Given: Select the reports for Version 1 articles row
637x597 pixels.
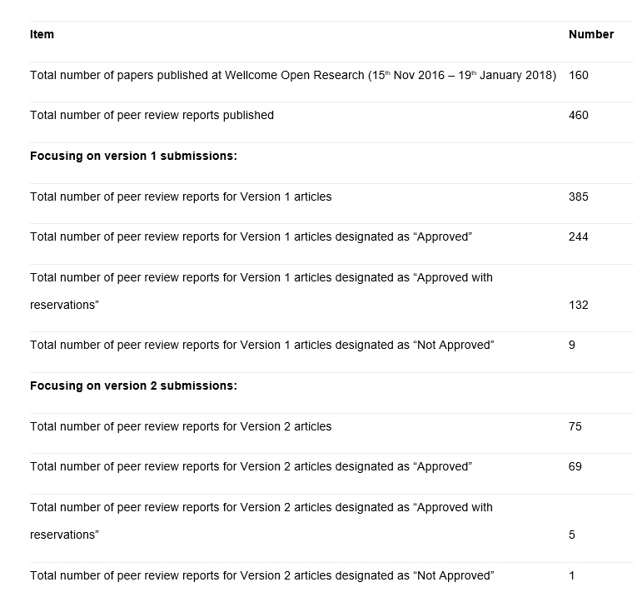Looking at the screenshot, I should point(181,197).
